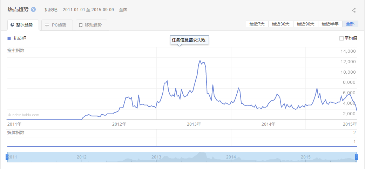Viewport: 365px width, 169px height.
Task: Click the help question mark icon
Action: pos(33,9)
